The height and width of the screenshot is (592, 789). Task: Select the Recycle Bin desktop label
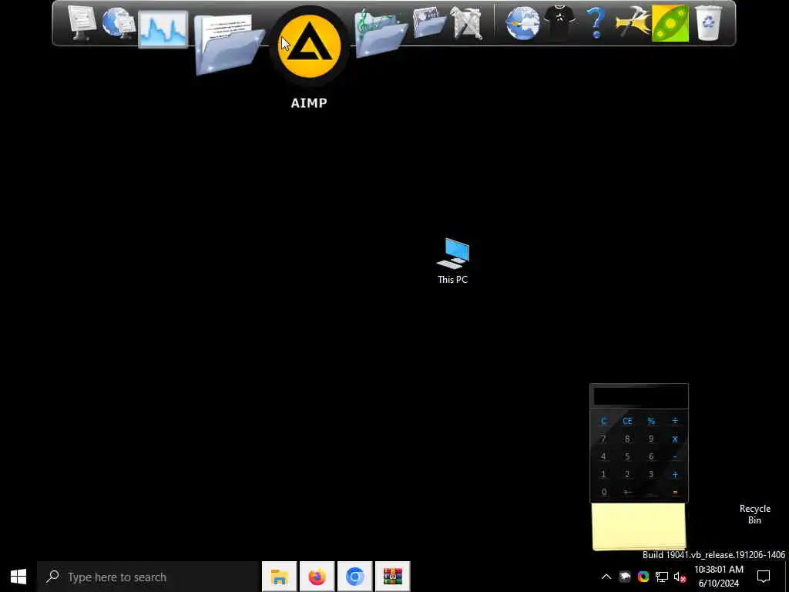click(755, 514)
